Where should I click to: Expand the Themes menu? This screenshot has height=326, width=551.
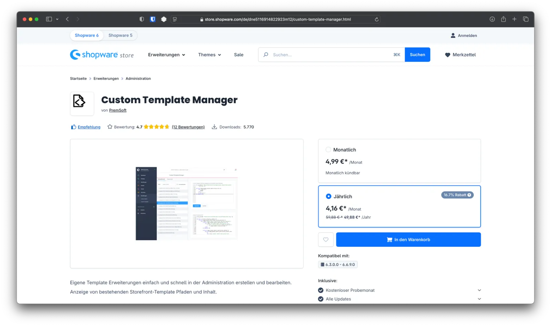click(x=209, y=54)
